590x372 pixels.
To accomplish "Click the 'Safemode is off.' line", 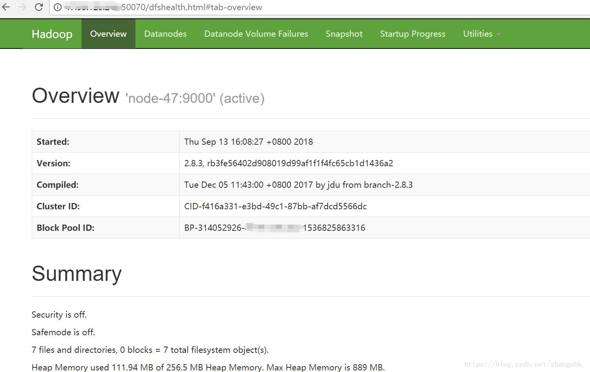I will 63,332.
